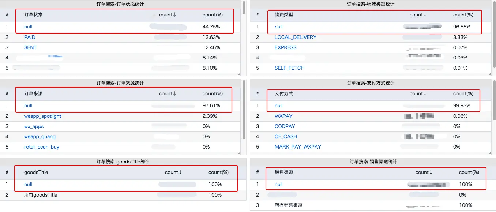Sort order status table by count arrow
The height and width of the screenshot is (212, 496).
(174, 15)
